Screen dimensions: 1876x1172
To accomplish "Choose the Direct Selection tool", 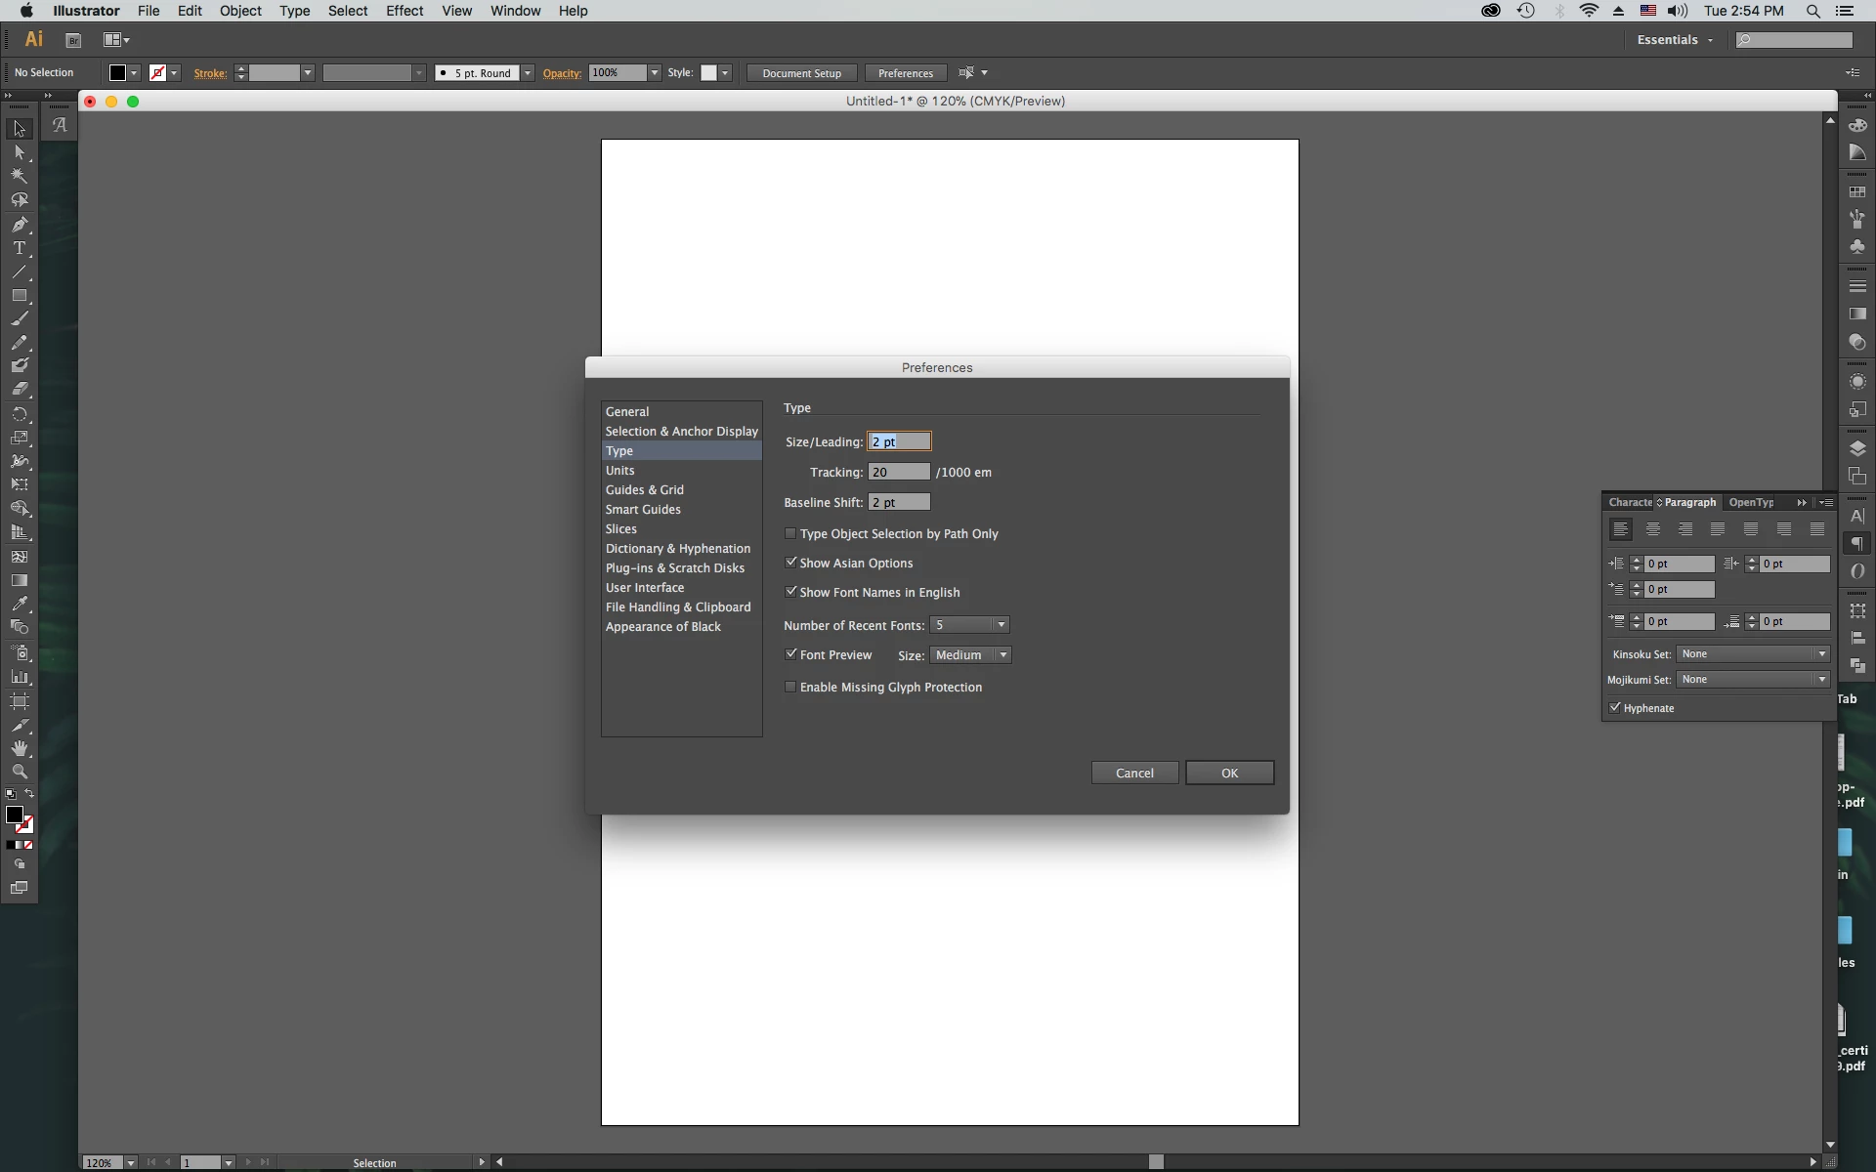I will 19,152.
